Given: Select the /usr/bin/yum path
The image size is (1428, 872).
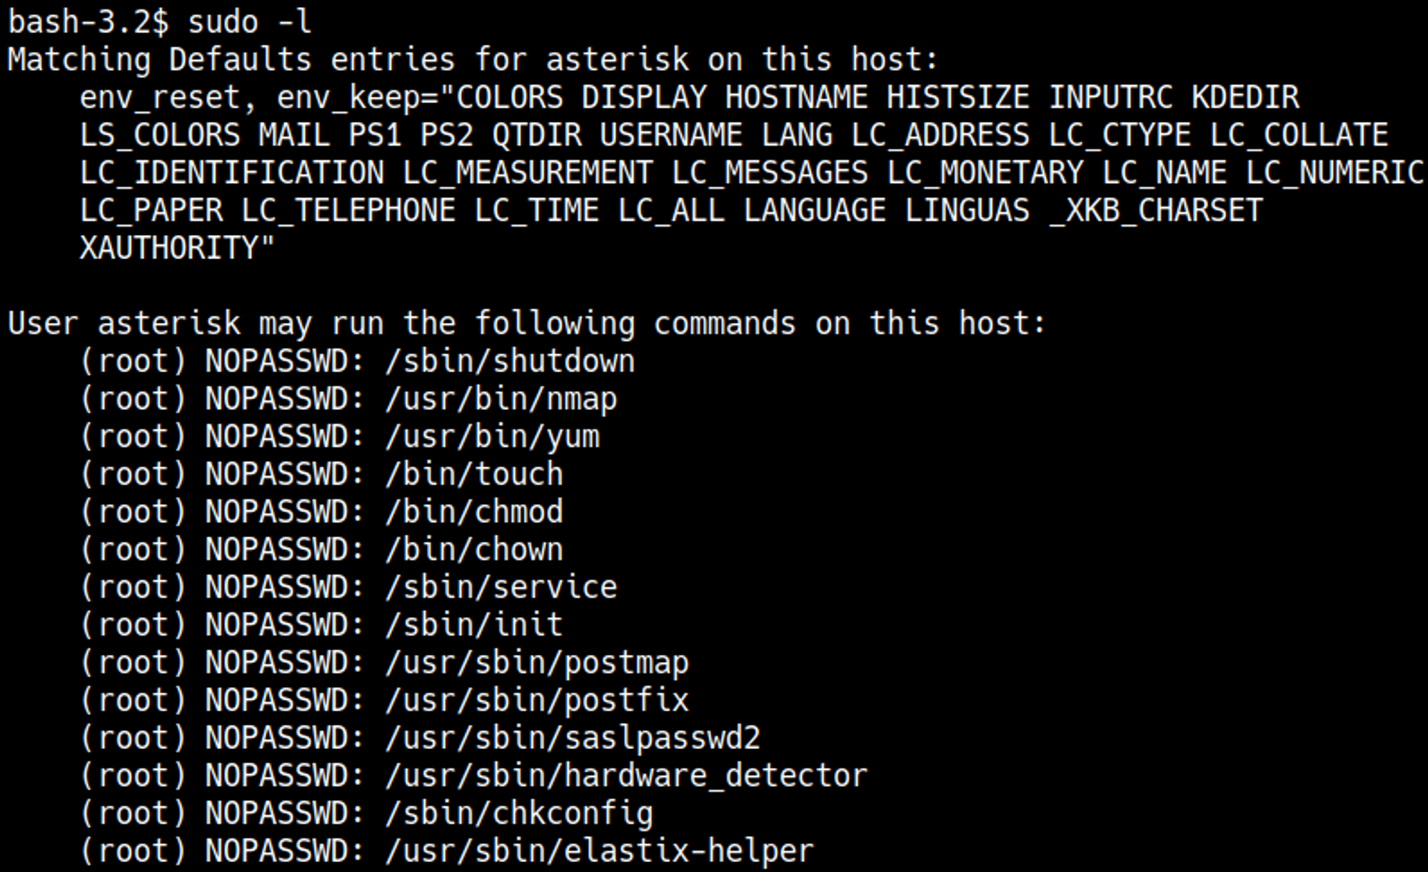Looking at the screenshot, I should point(492,437).
